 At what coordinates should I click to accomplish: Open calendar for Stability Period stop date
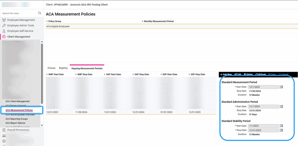point(281,130)
